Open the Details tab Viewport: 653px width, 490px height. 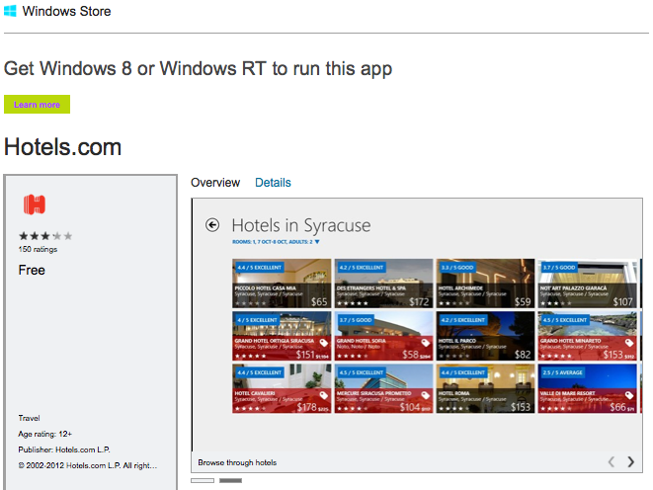tap(273, 183)
